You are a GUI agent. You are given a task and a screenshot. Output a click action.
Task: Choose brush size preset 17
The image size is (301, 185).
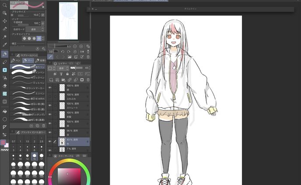[42, 157]
